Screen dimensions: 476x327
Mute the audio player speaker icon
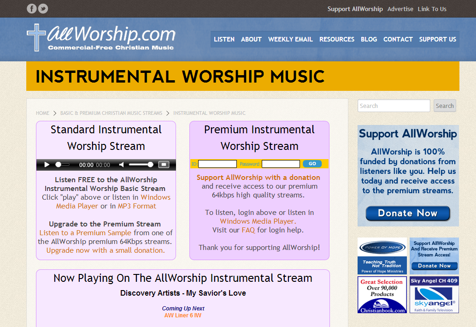coord(122,165)
